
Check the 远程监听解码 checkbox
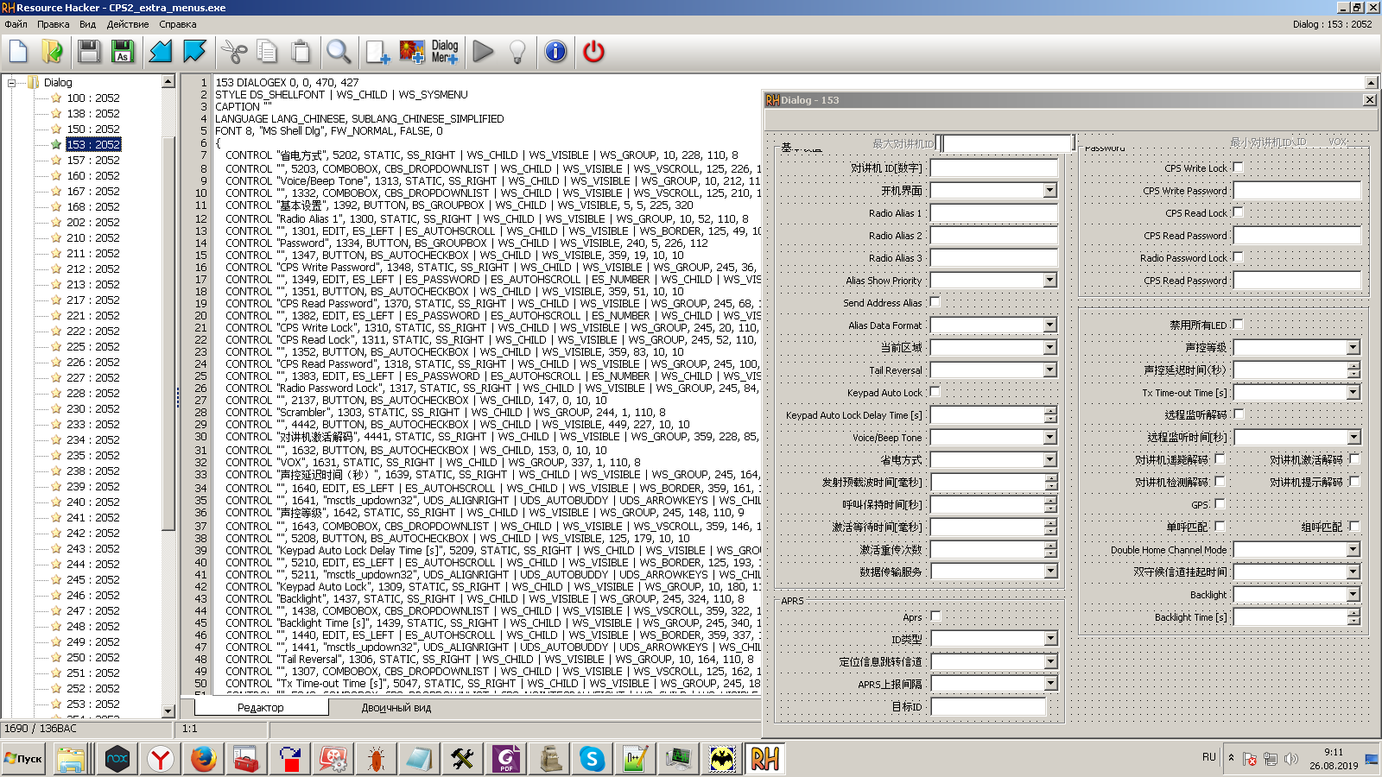[1239, 414]
